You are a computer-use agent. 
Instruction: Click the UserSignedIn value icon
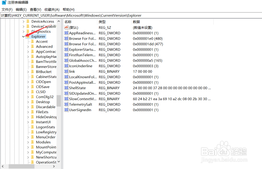coord(66,110)
